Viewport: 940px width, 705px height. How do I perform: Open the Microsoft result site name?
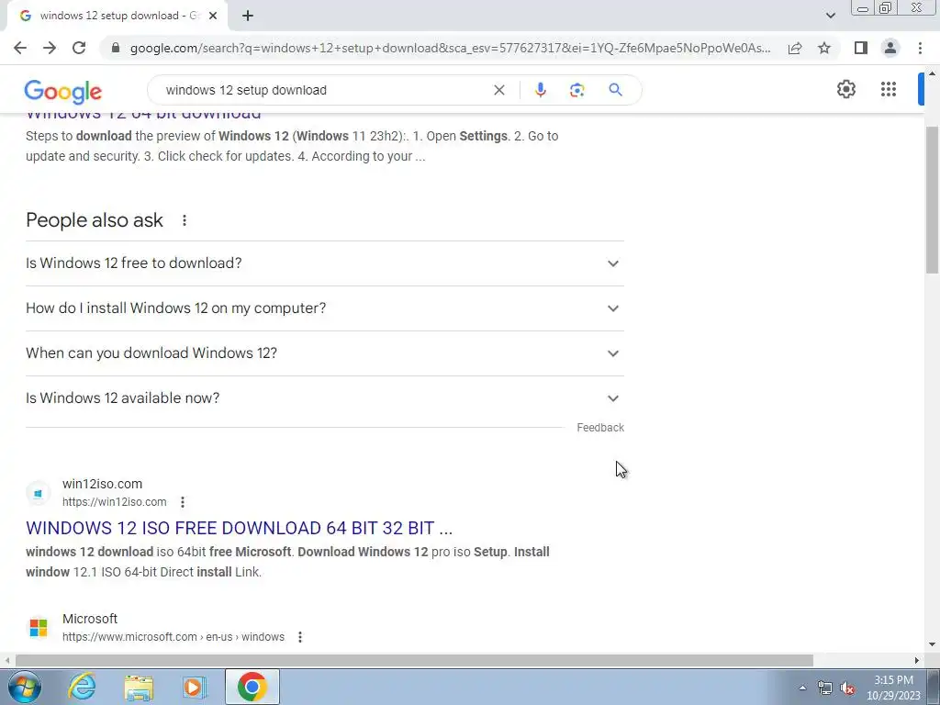90,619
